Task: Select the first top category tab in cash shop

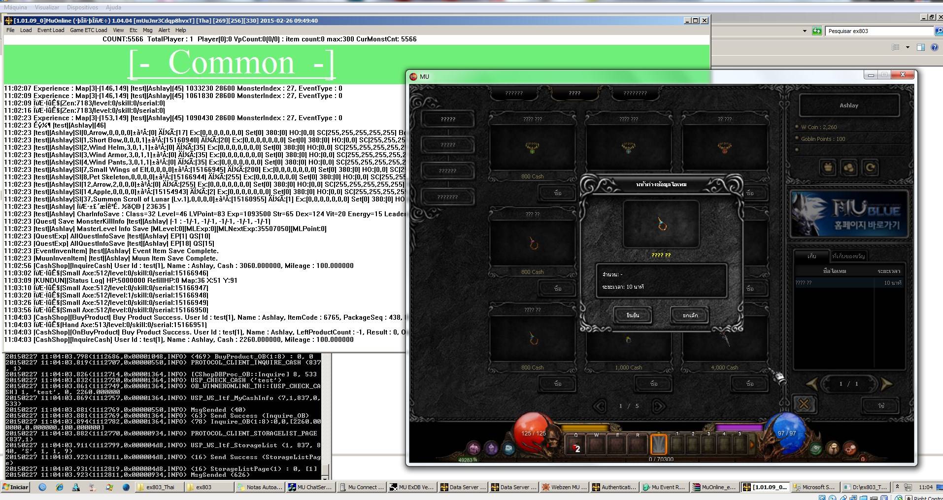Action: (514, 93)
